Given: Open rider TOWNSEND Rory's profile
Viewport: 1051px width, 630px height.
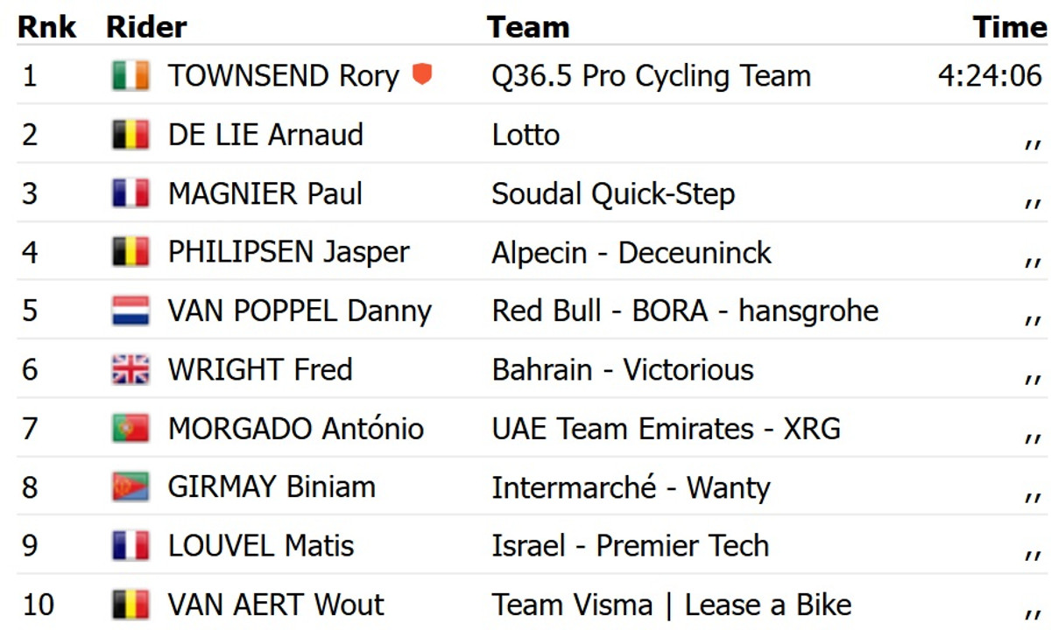Looking at the screenshot, I should tap(283, 76).
